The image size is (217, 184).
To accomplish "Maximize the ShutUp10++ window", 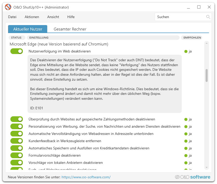I will [199, 7].
